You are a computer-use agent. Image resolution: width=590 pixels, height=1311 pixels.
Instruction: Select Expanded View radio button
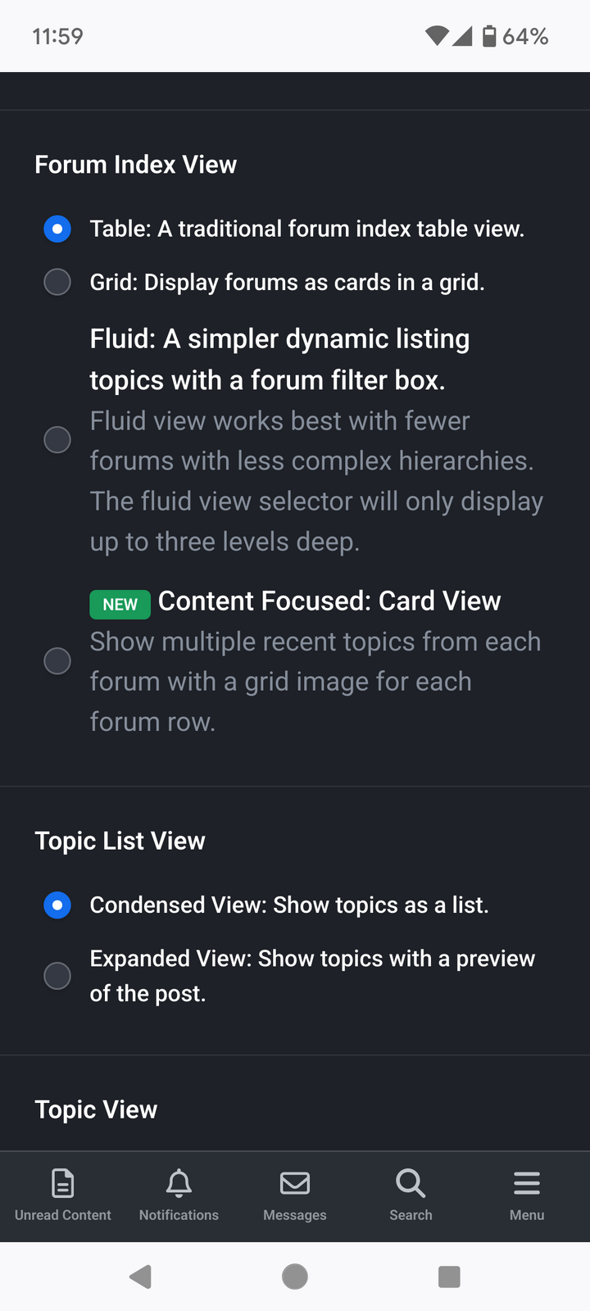pos(57,976)
